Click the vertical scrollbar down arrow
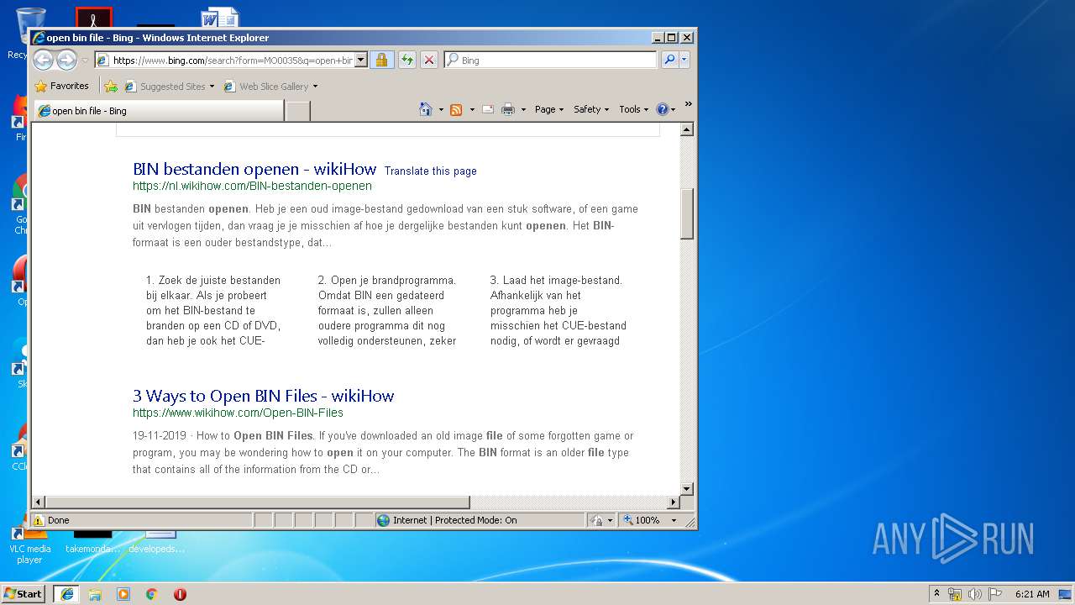Image resolution: width=1075 pixels, height=605 pixels. pos(687,488)
